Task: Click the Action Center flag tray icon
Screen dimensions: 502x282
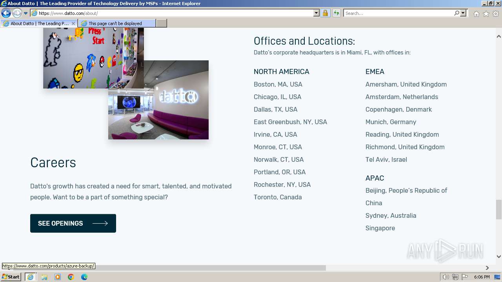Action: point(465,277)
